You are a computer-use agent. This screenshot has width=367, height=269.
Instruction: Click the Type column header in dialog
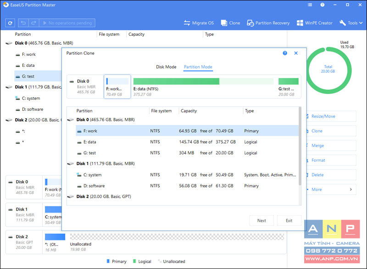[x=249, y=111]
